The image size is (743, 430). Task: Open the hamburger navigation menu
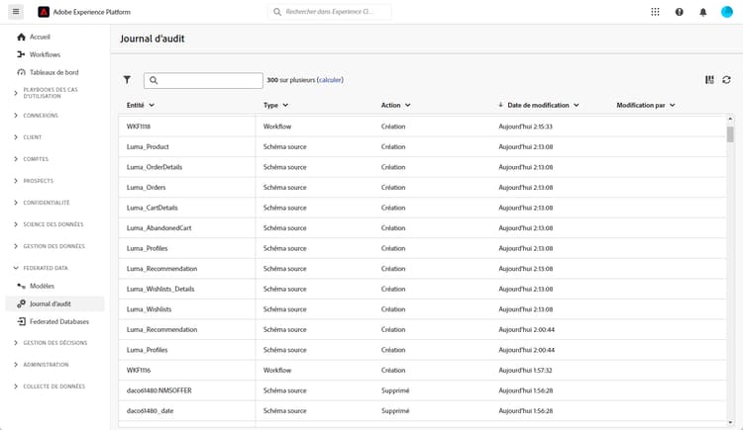click(x=17, y=12)
